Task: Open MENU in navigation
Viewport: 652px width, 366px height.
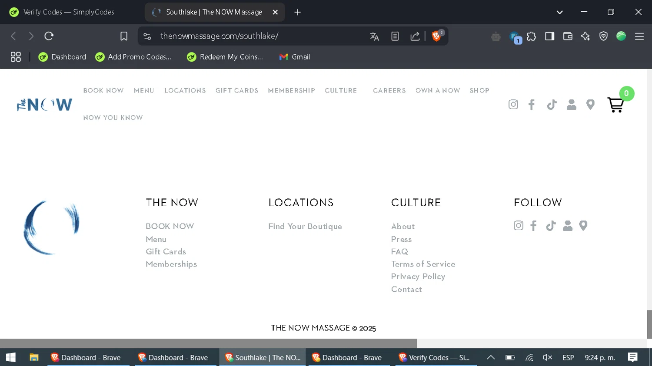Action: [x=144, y=90]
